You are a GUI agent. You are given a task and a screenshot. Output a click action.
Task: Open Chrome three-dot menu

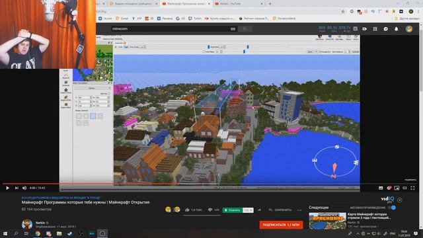pos(418,11)
